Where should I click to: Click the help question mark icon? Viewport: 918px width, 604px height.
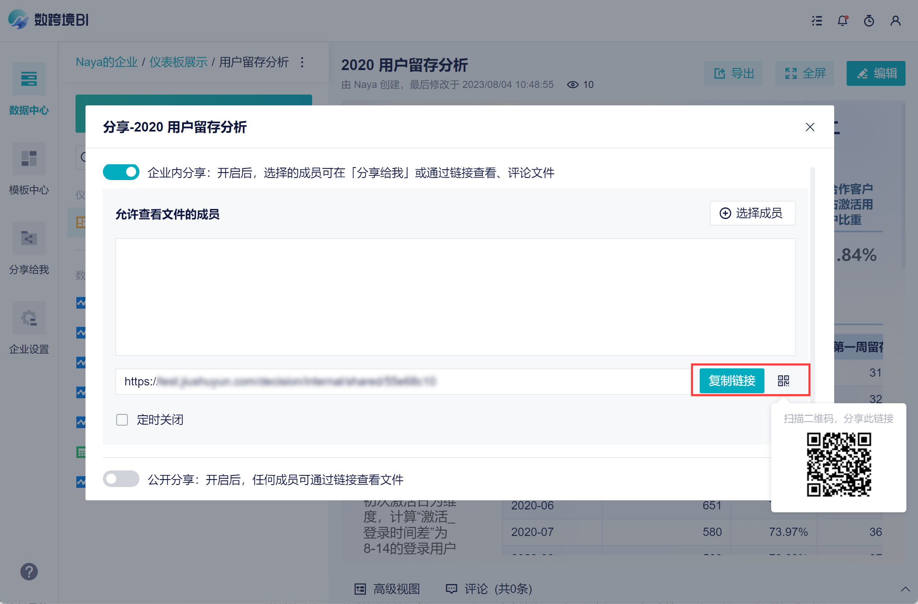click(29, 572)
